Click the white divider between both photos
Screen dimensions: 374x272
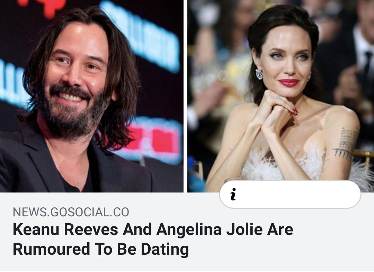click(x=185, y=96)
